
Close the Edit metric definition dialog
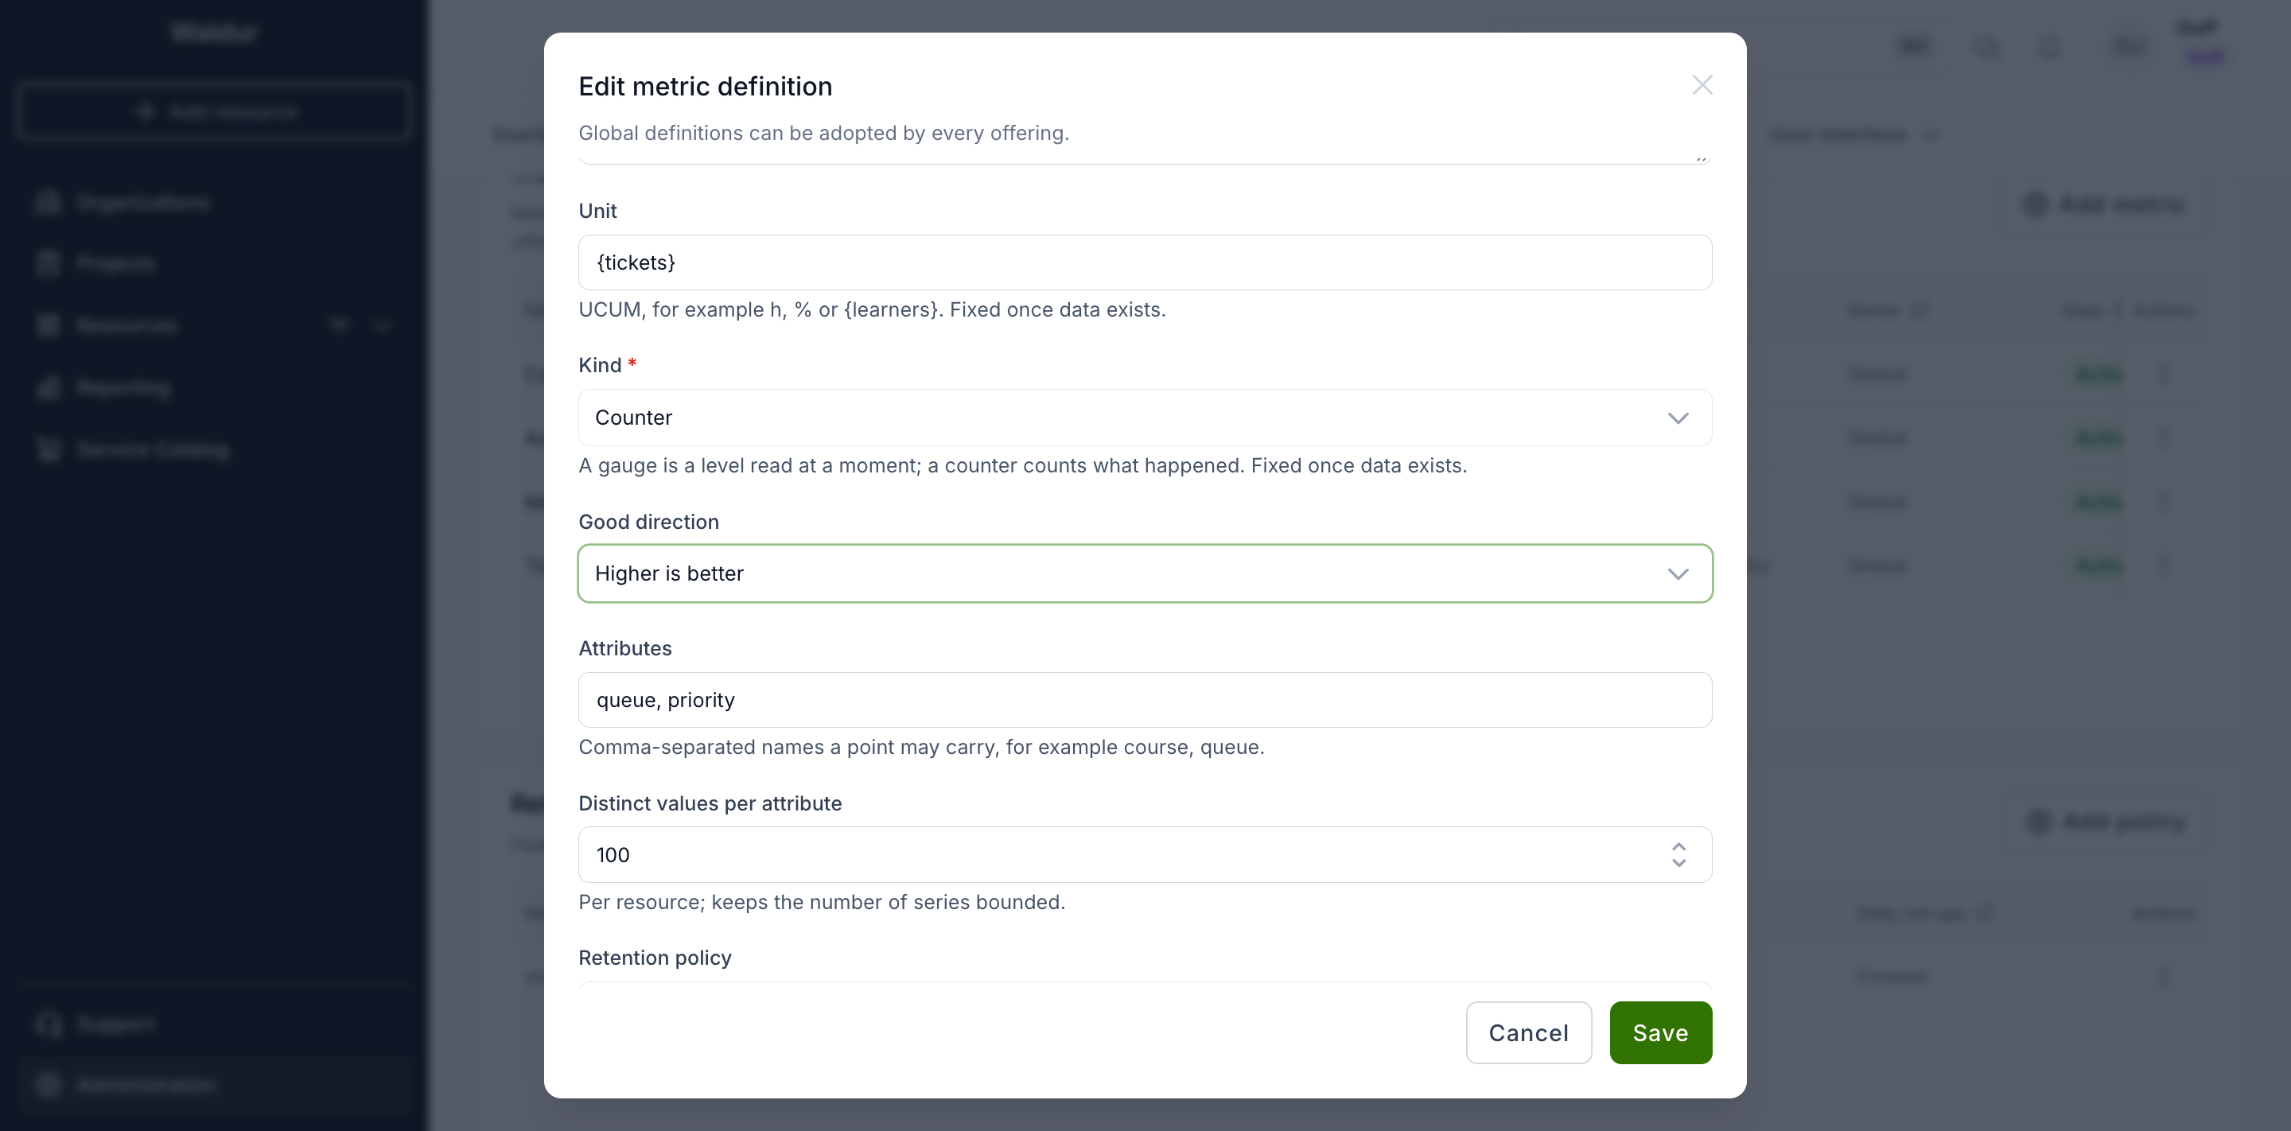click(x=1702, y=85)
